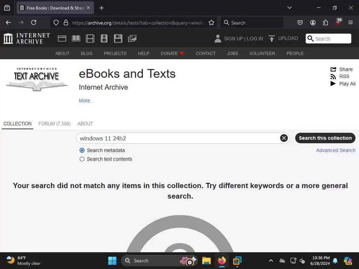
Task: Open the Extensions puzzle icon
Action: (325, 22)
